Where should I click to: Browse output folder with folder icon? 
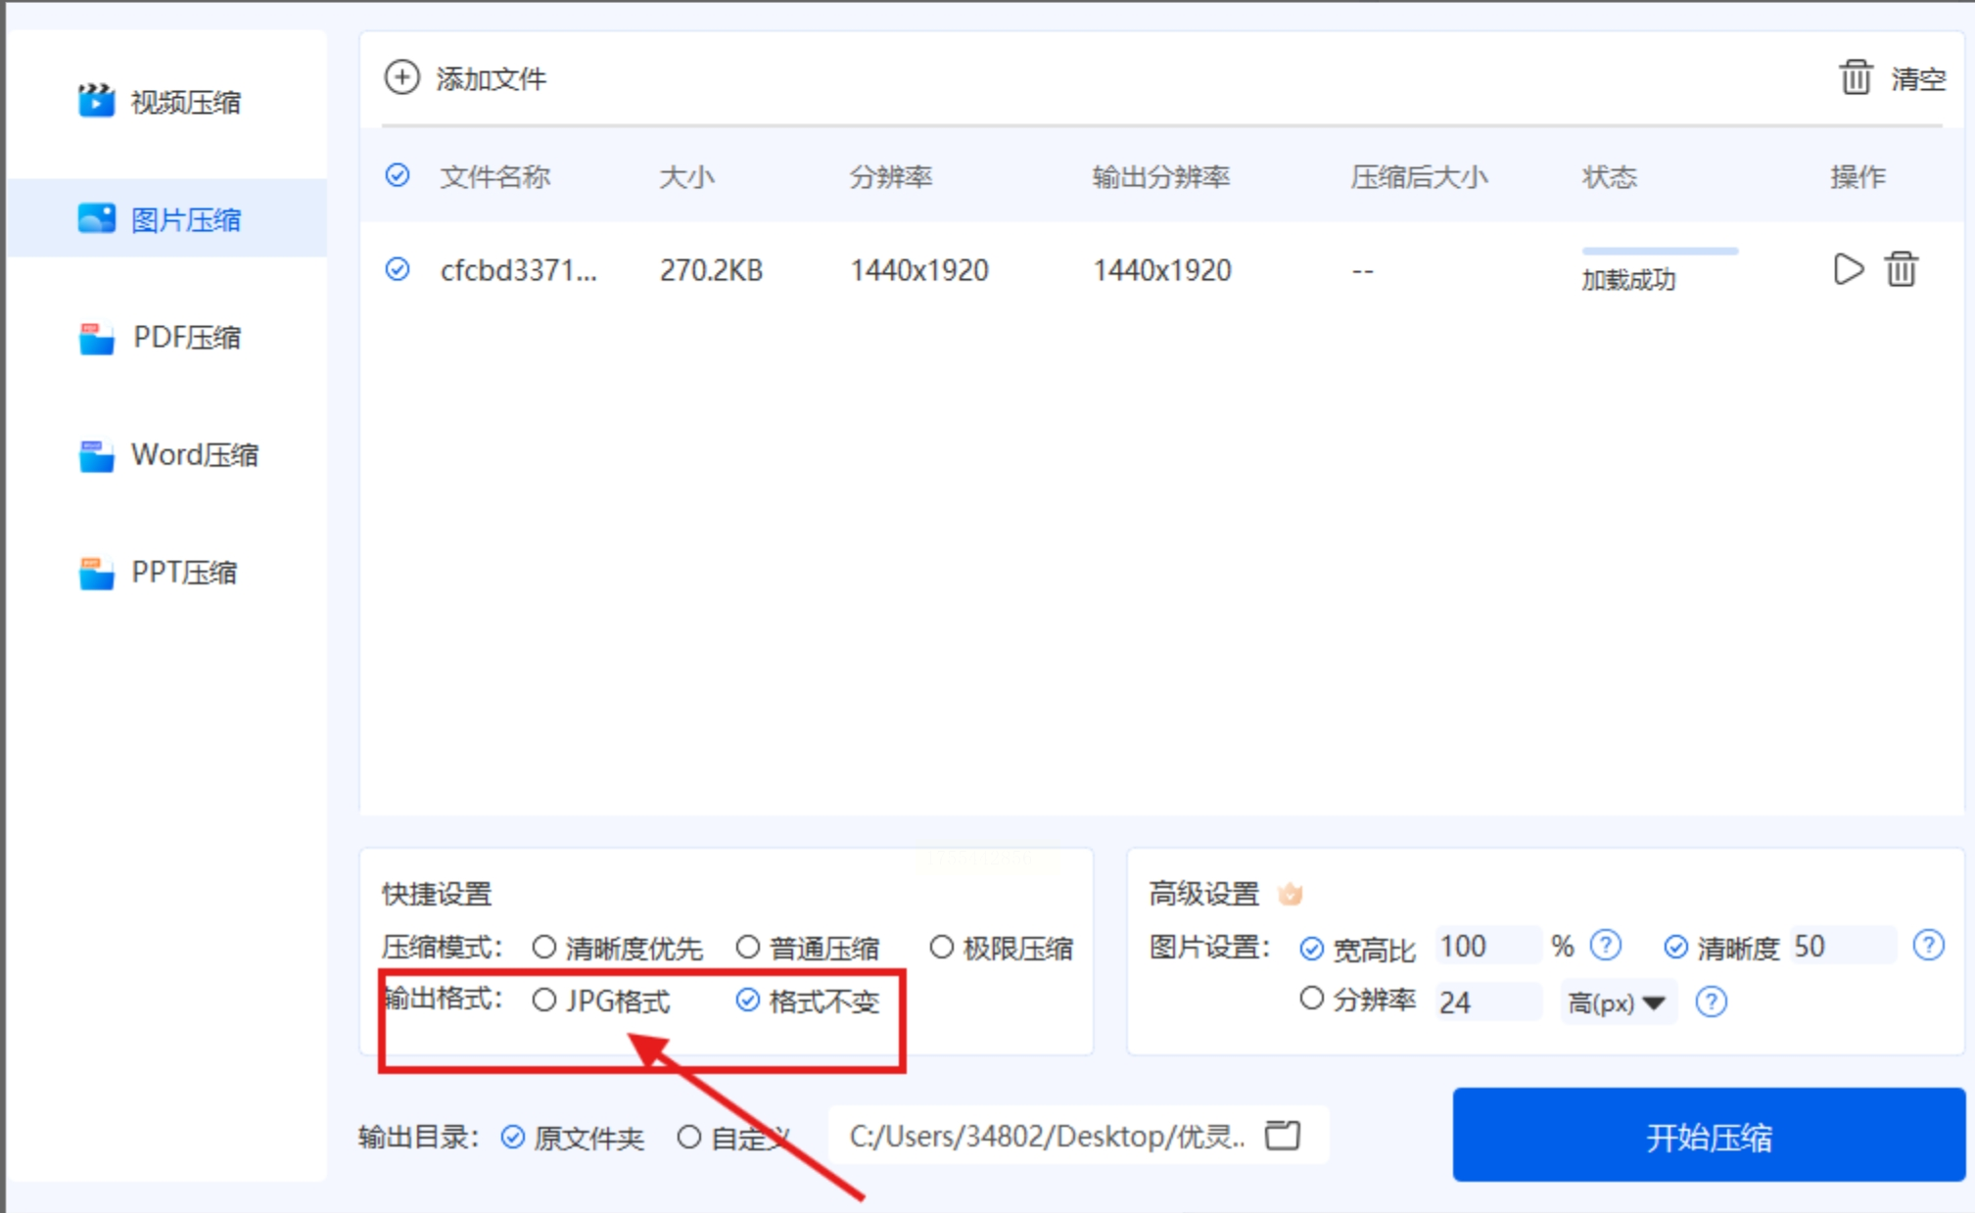(x=1283, y=1135)
